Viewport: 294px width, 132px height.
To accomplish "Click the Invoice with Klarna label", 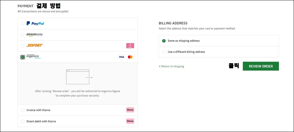I will pyautogui.click(x=38, y=110).
